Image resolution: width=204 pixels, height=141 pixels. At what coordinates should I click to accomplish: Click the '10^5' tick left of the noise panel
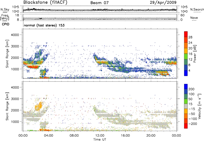click(x=16, y=7)
